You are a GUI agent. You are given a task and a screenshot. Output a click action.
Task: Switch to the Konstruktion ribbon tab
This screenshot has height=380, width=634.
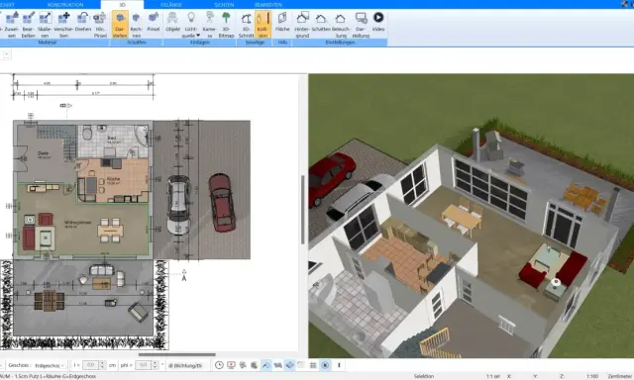tap(65, 4)
